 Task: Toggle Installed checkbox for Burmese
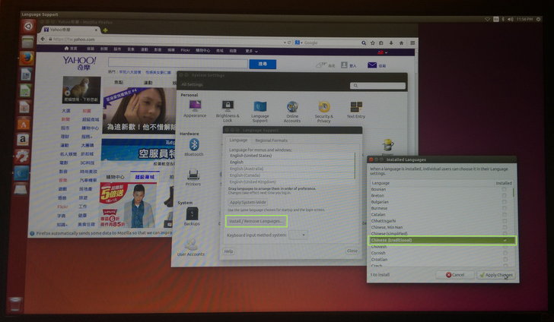[505, 208]
